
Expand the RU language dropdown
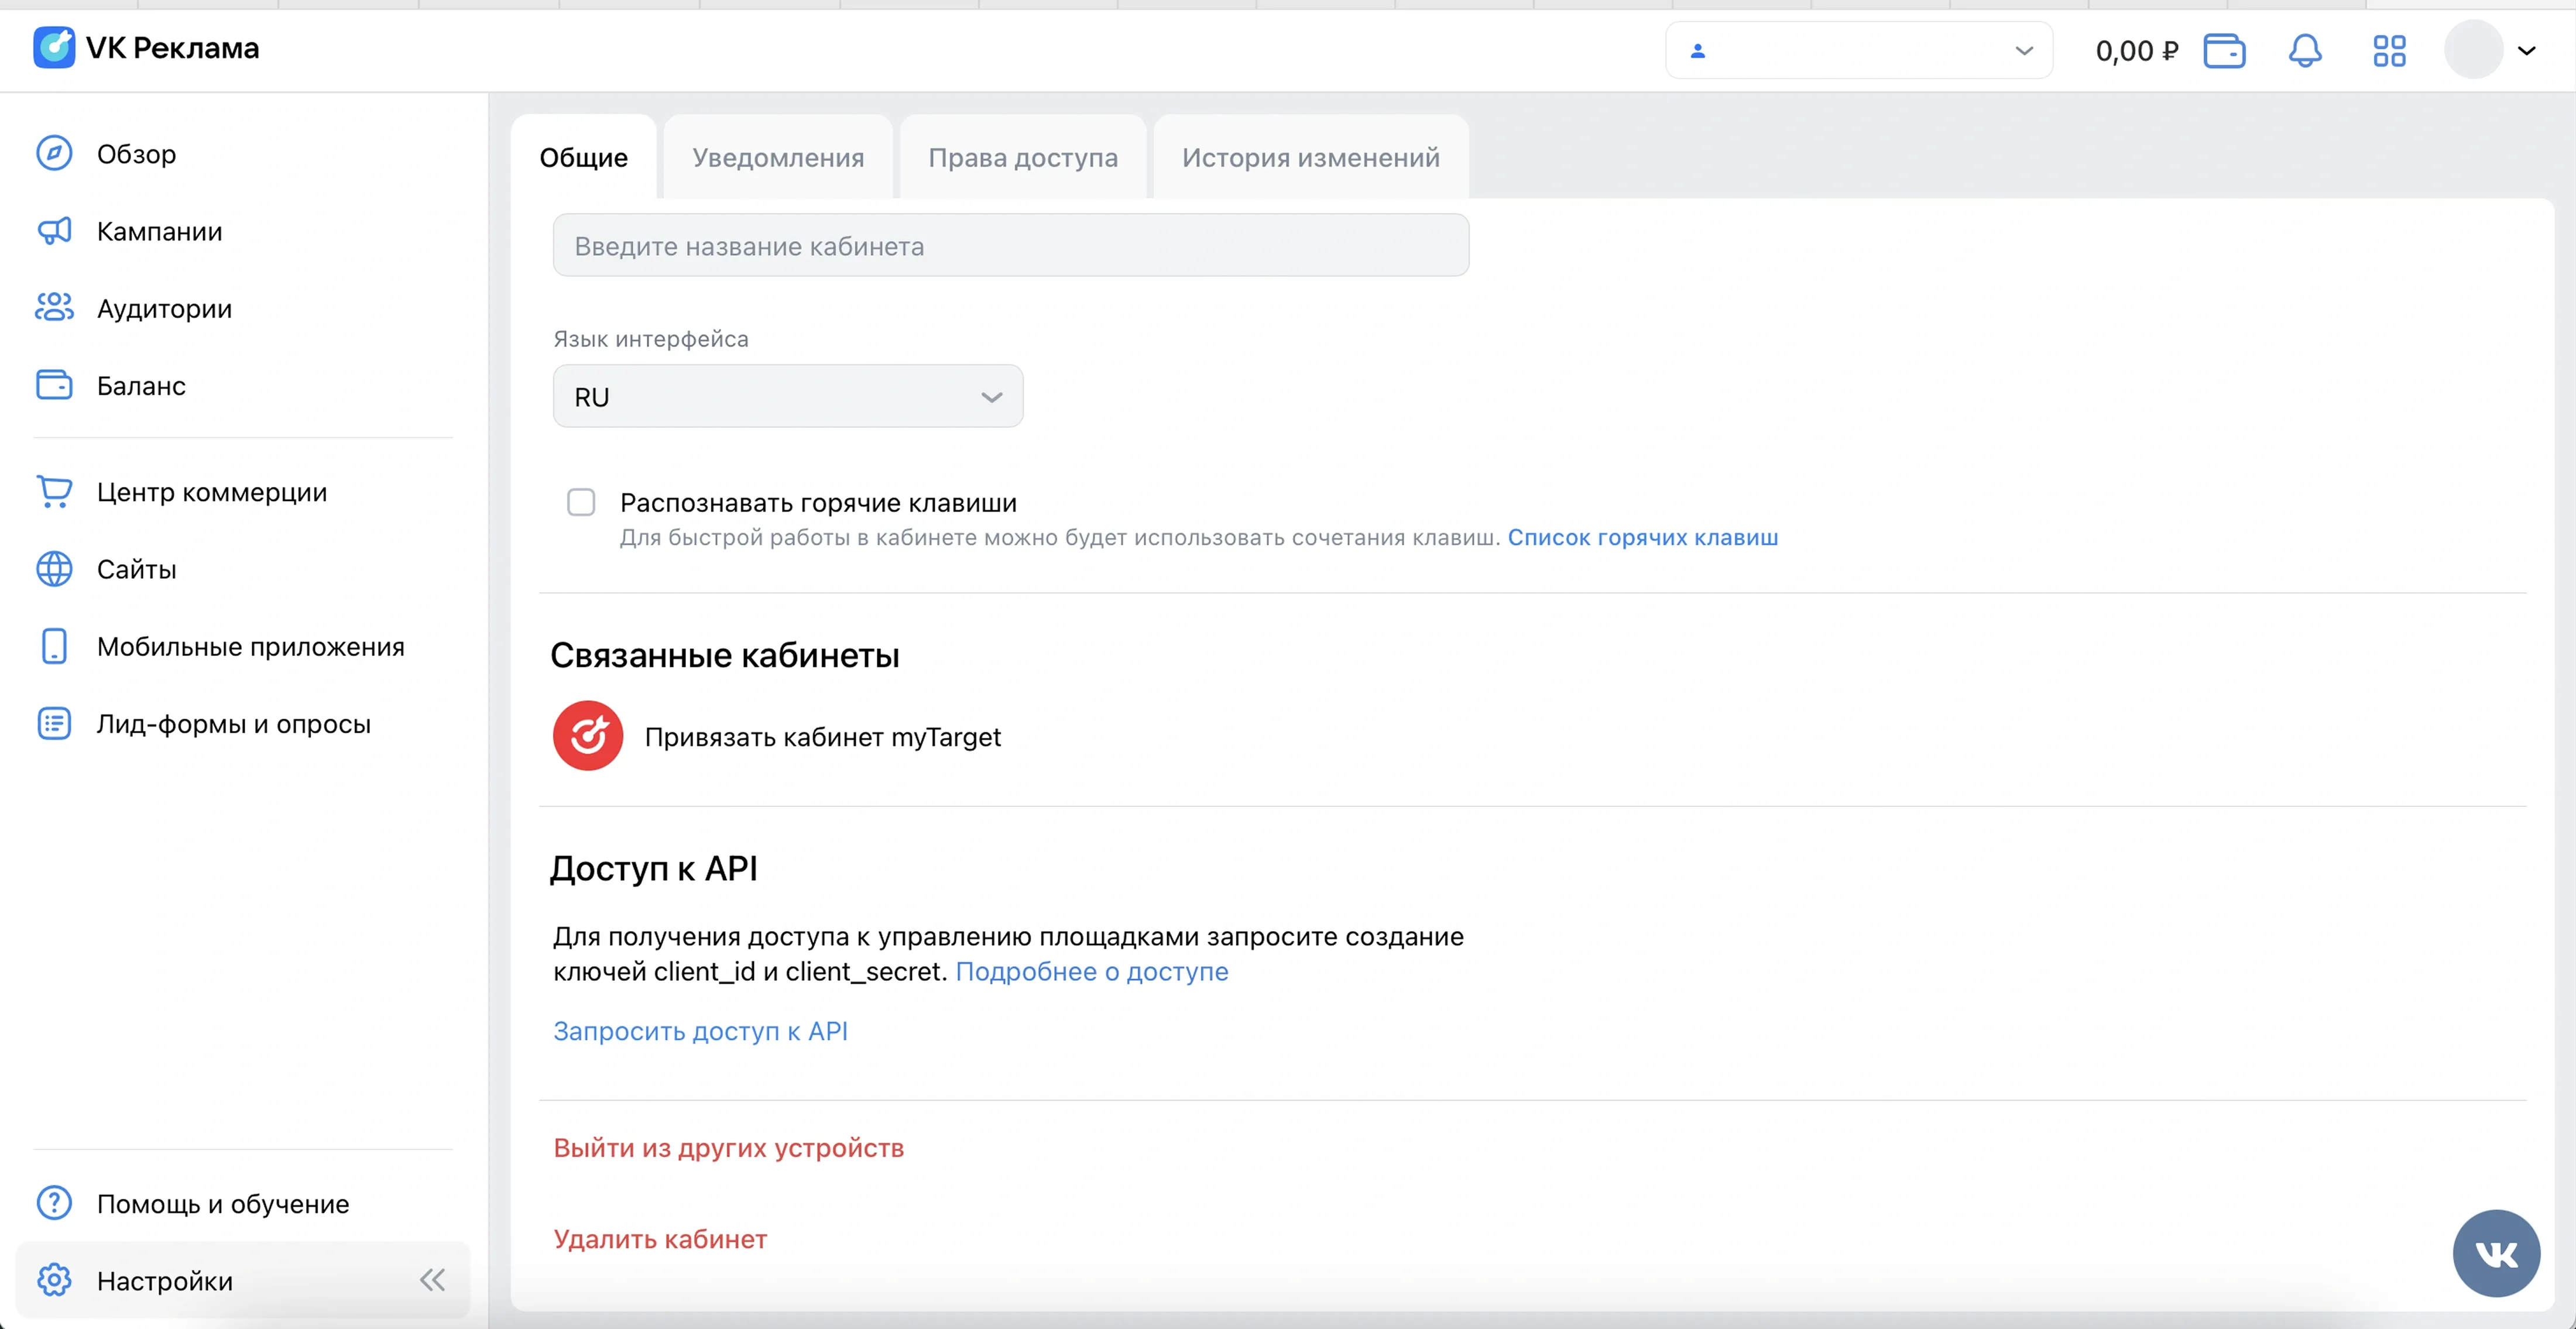[x=787, y=396]
